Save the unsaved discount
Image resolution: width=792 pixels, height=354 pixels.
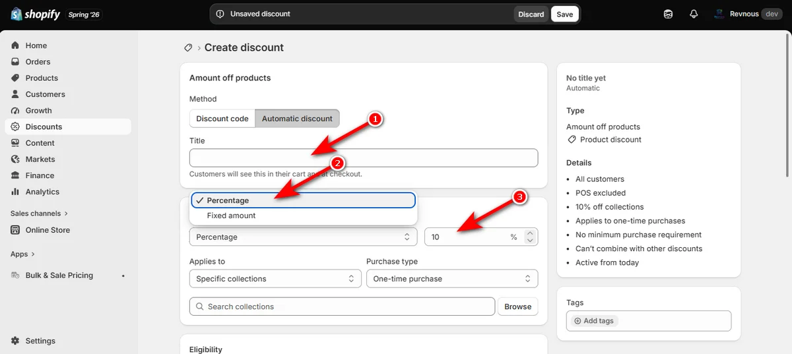pos(565,14)
